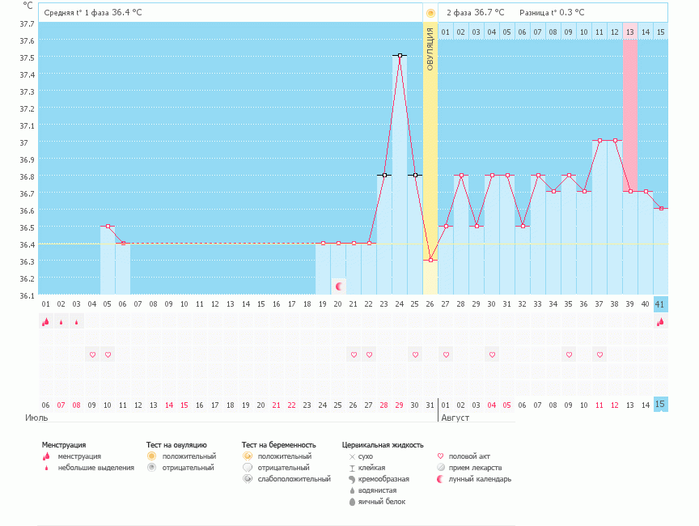
Task: Click the highlighted date 15 in the calendar row
Action: click(x=661, y=404)
